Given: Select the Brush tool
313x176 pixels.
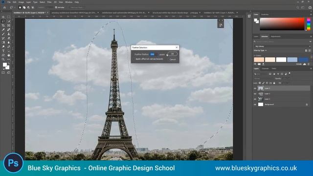Looking at the screenshot, I should [x=3, y=34].
